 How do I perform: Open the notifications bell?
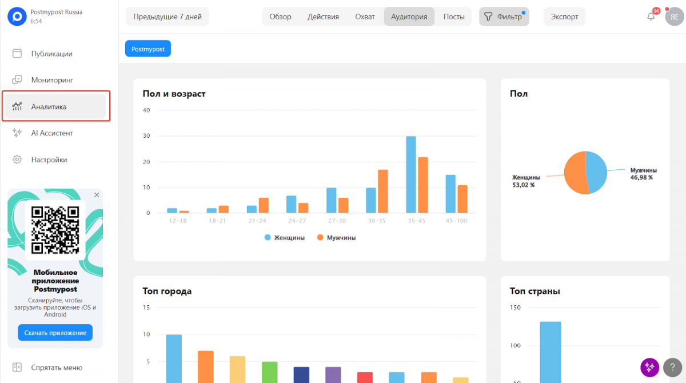(651, 17)
